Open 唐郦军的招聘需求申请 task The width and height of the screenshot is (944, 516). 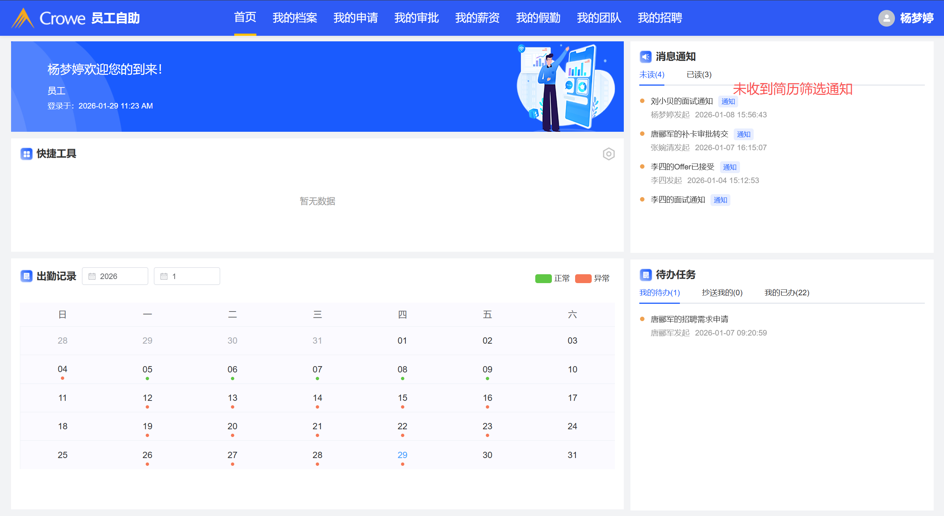pos(689,319)
